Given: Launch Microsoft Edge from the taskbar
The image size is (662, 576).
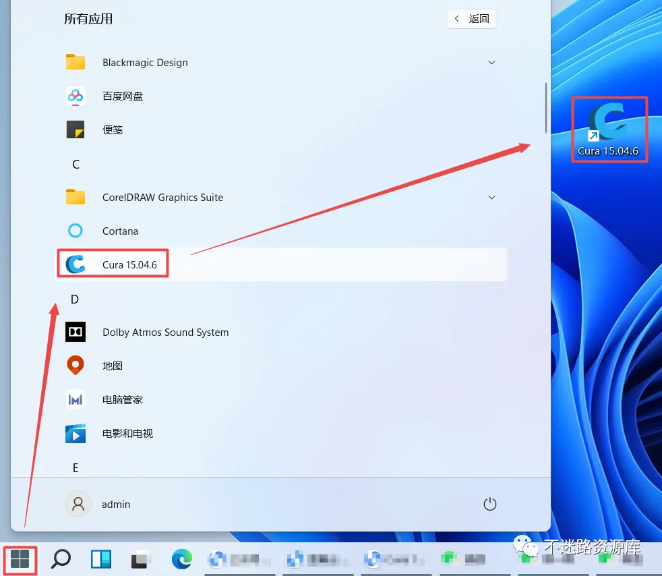Looking at the screenshot, I should point(182,560).
